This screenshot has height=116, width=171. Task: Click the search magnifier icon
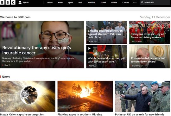tap(142, 3)
